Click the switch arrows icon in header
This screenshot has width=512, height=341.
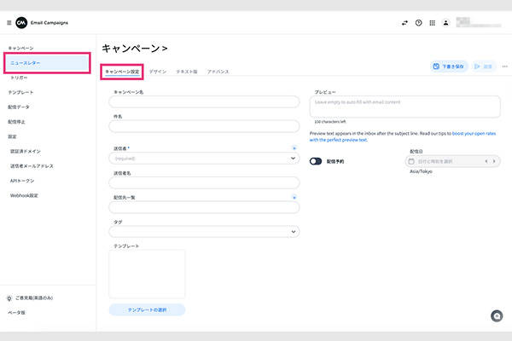click(404, 23)
